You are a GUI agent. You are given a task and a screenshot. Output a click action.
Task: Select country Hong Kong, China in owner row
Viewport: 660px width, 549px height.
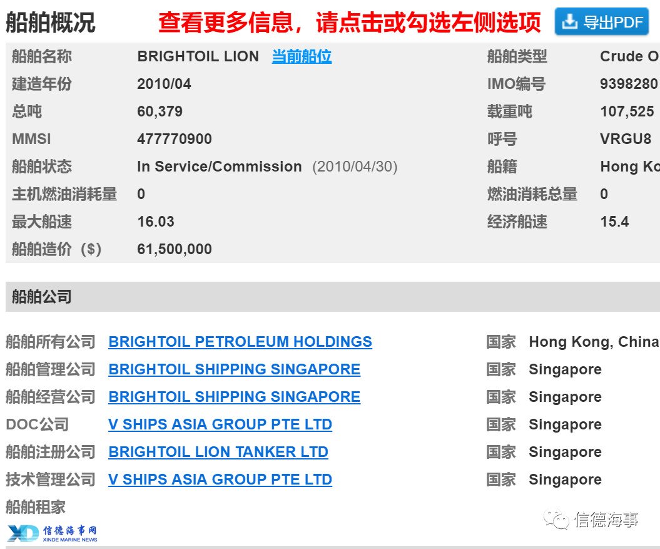point(594,342)
